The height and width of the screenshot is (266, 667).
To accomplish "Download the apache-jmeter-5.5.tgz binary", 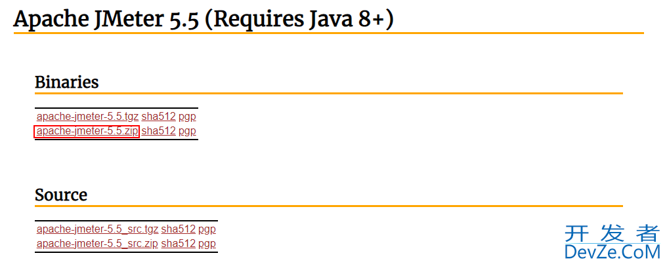I will click(x=87, y=117).
